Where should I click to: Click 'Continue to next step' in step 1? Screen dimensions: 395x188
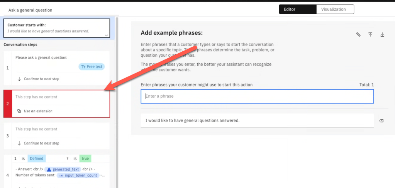(41, 79)
